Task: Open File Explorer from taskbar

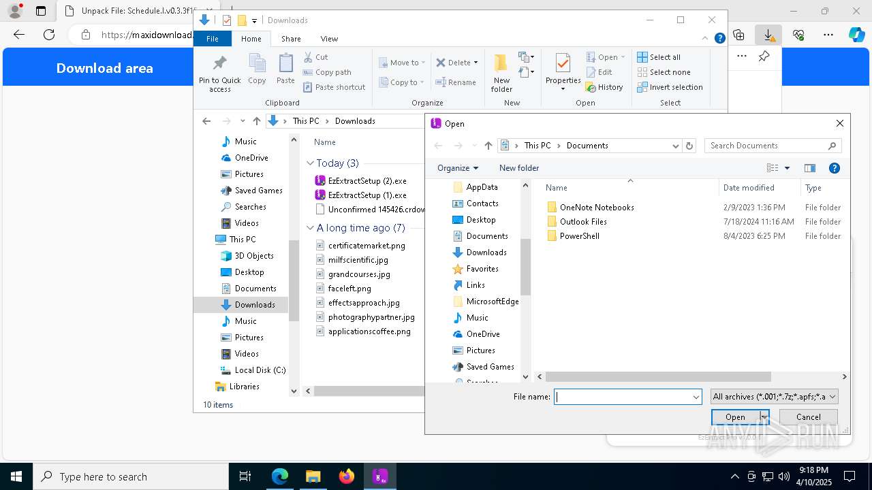Action: click(x=313, y=476)
